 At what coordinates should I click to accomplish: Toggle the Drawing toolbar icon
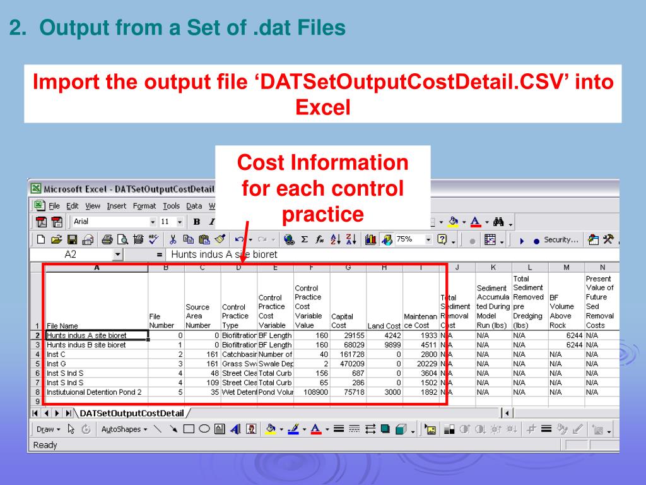[x=387, y=239]
